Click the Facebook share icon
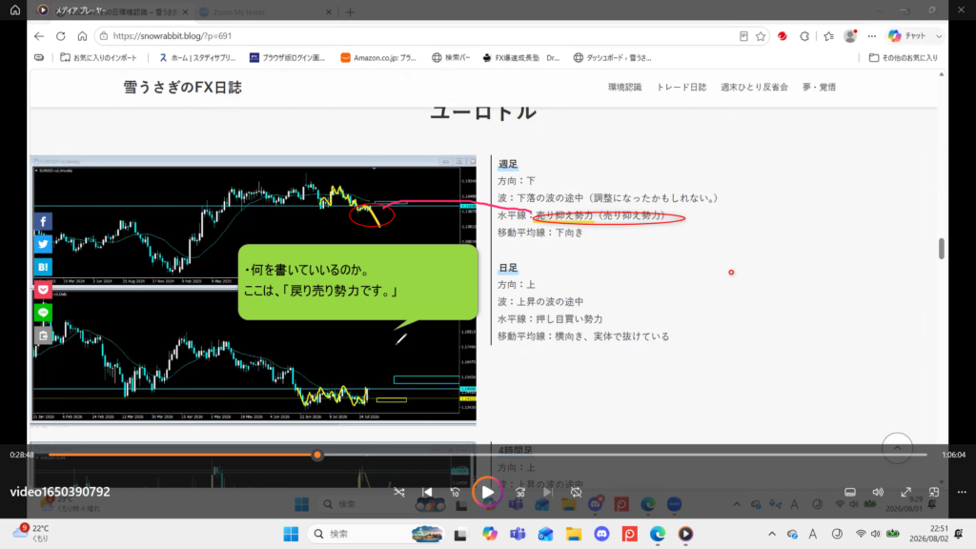Image resolution: width=976 pixels, height=549 pixels. pyautogui.click(x=43, y=221)
